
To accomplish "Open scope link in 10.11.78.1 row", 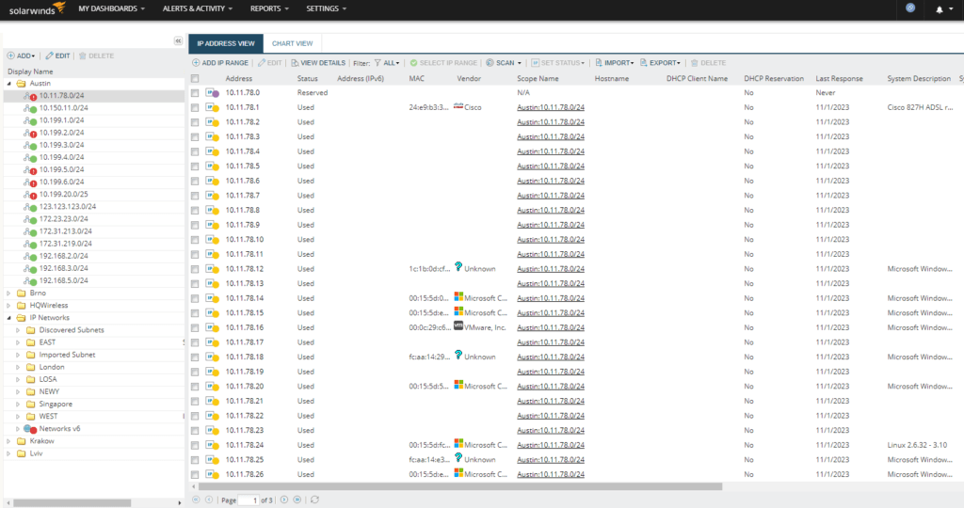I will point(550,107).
